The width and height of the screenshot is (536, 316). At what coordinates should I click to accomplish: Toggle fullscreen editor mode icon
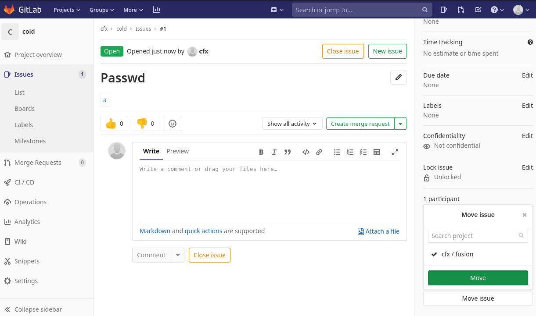395,152
